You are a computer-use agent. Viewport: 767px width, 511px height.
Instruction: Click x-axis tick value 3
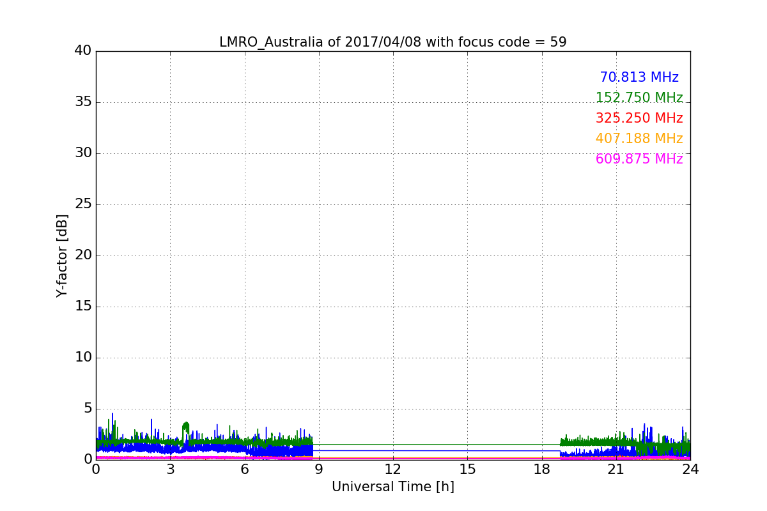pyautogui.click(x=170, y=469)
